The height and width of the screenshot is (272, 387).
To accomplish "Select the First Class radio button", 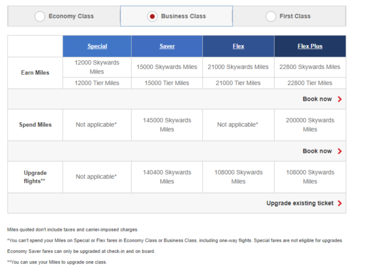I will tap(271, 16).
